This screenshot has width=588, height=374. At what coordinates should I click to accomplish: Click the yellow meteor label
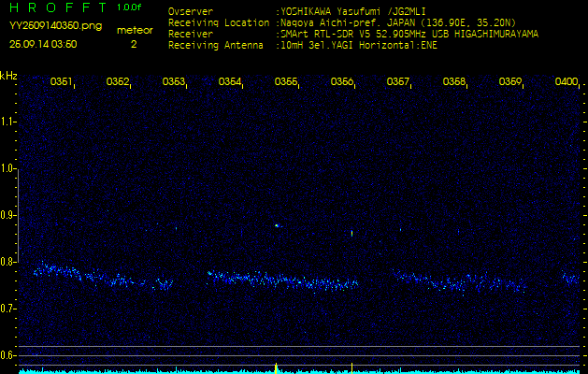pyautogui.click(x=134, y=30)
